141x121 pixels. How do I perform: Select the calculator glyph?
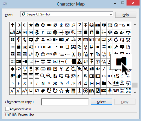(73, 91)
